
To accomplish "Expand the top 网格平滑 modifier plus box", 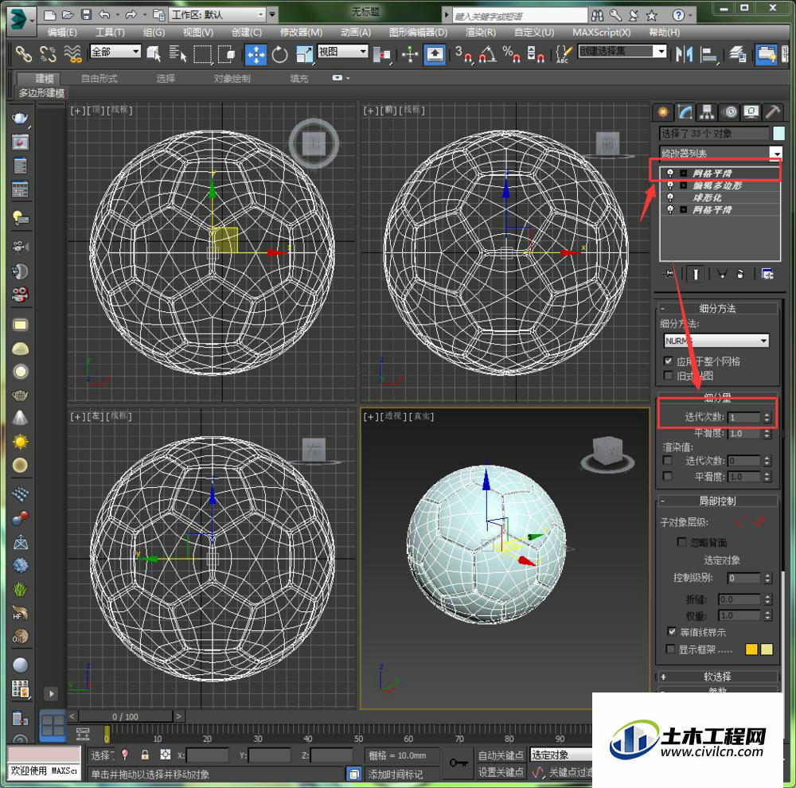I will tap(683, 174).
